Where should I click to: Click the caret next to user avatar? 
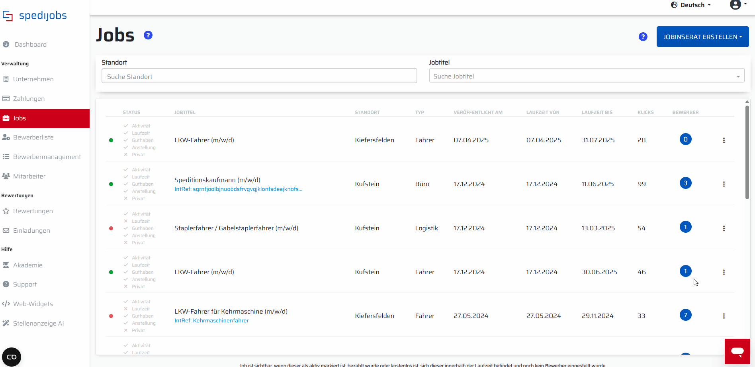(x=745, y=4)
